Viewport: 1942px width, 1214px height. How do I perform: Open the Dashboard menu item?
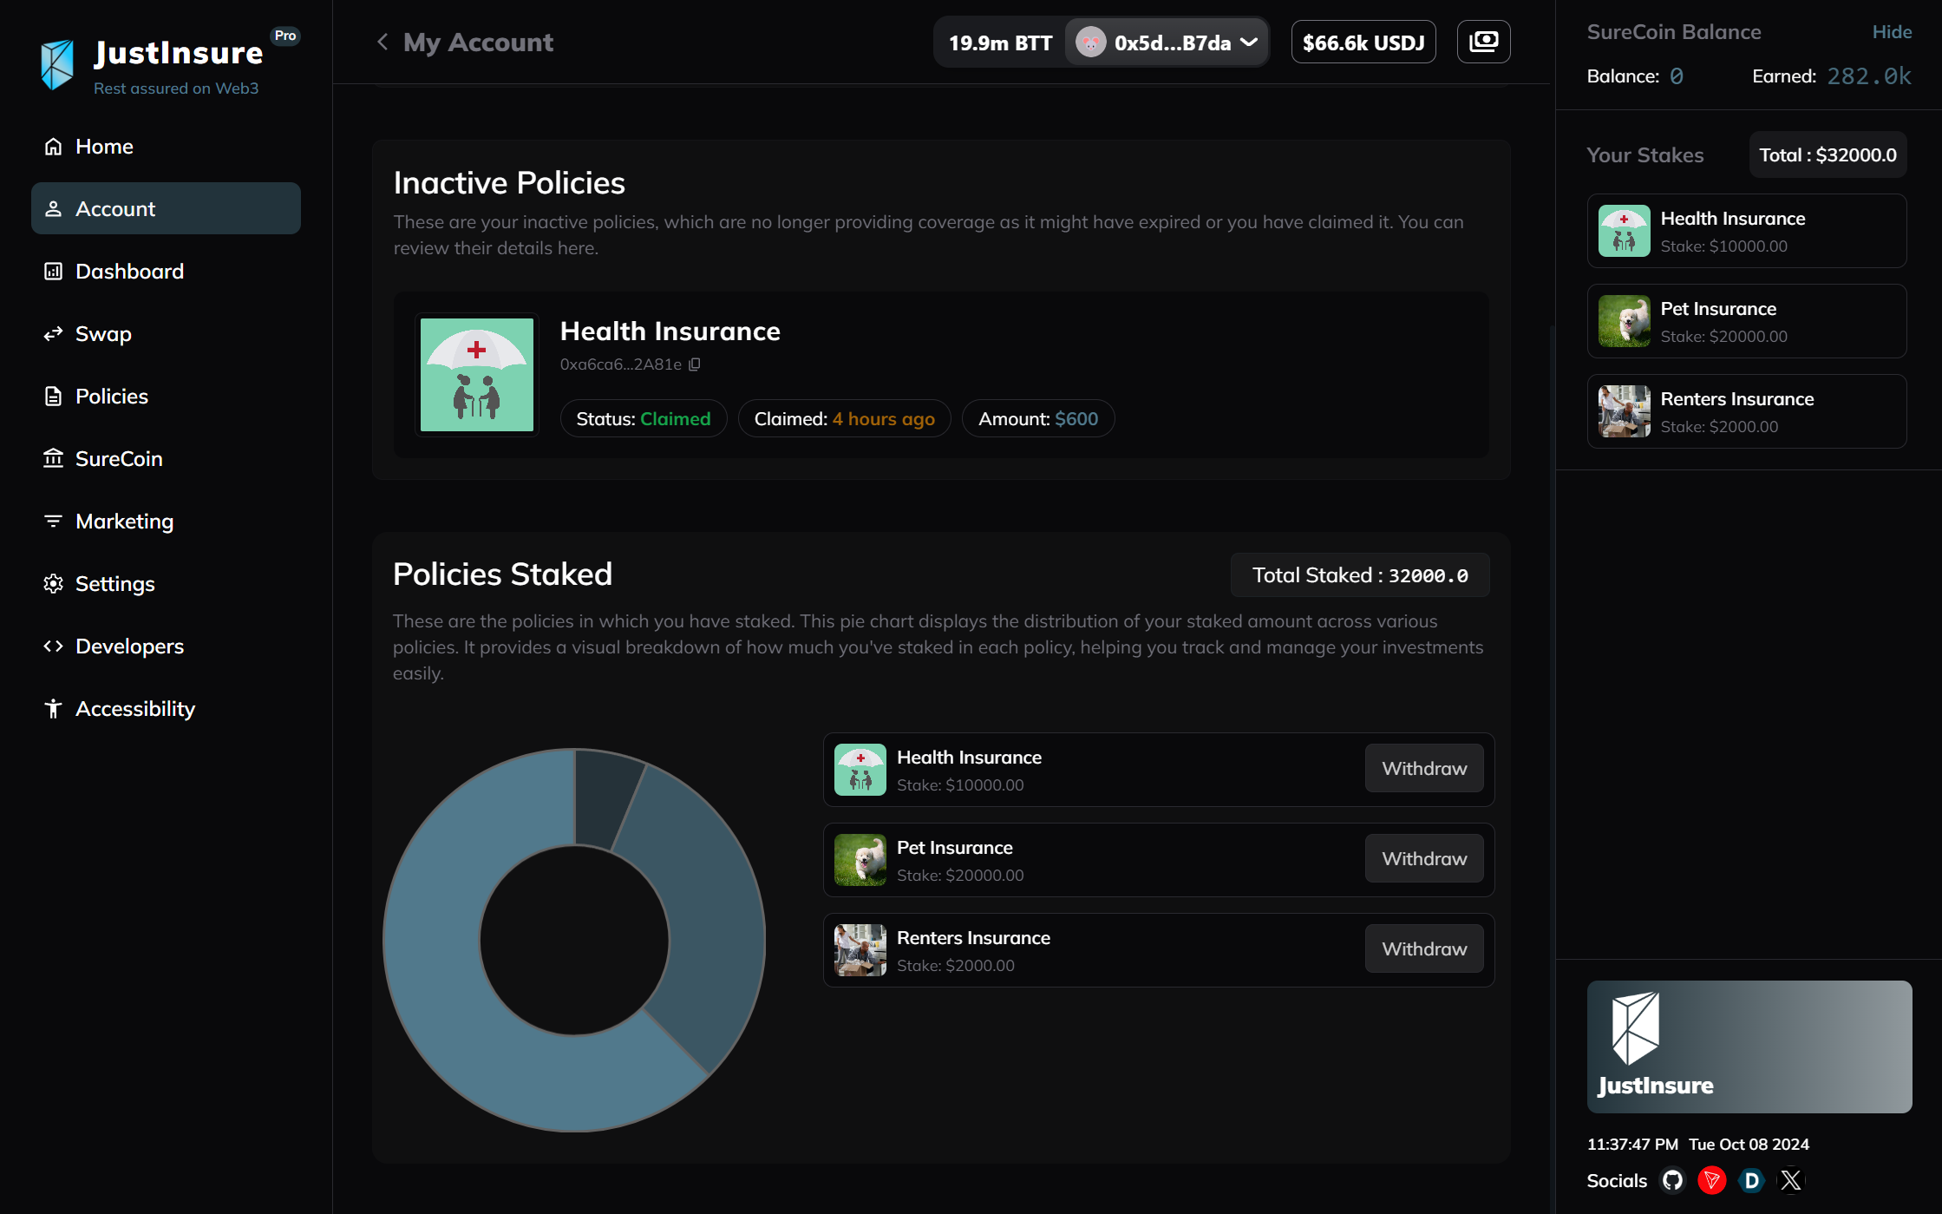point(129,272)
